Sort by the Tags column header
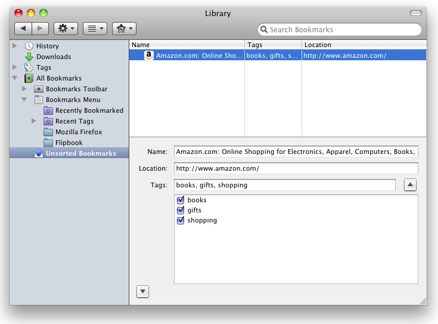438x324 pixels. (x=273, y=45)
